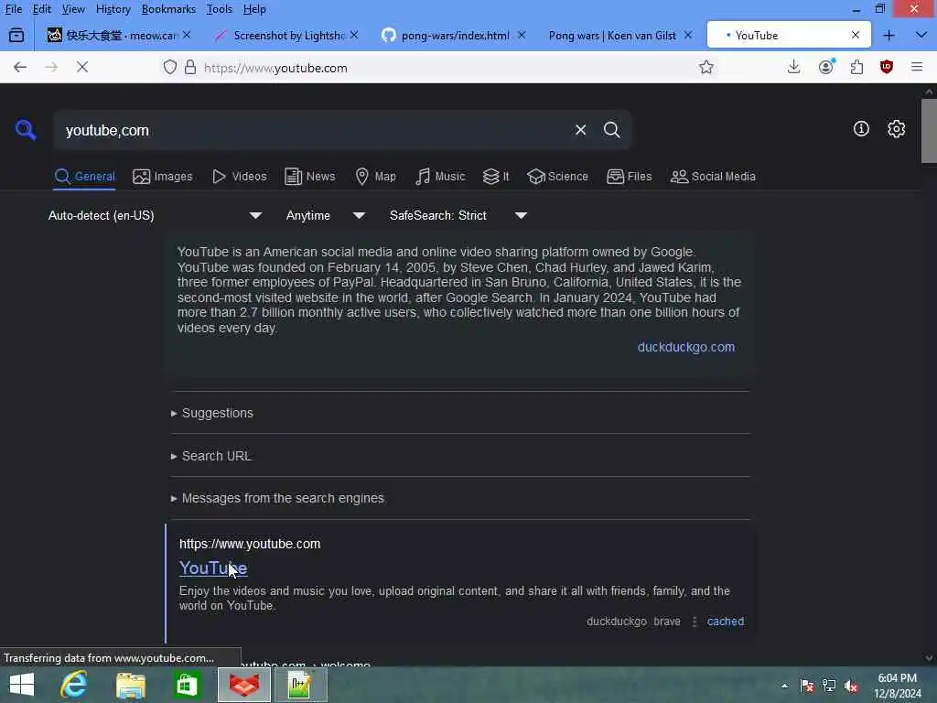Show hidden tray icons arrow
Image resolution: width=937 pixels, height=703 pixels.
click(x=784, y=686)
